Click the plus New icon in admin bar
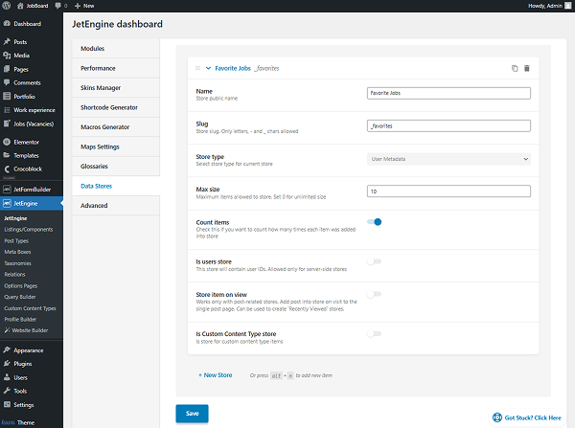Viewport: 575px width, 428px height. click(78, 6)
